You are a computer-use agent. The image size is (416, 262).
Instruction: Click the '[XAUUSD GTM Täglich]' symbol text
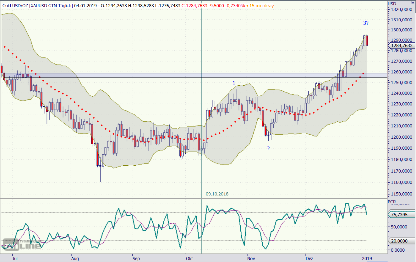pos(51,6)
